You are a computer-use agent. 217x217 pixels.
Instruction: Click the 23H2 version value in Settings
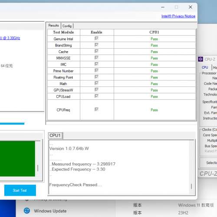(x=183, y=213)
